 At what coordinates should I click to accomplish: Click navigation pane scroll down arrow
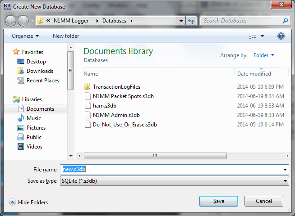coord(71,156)
